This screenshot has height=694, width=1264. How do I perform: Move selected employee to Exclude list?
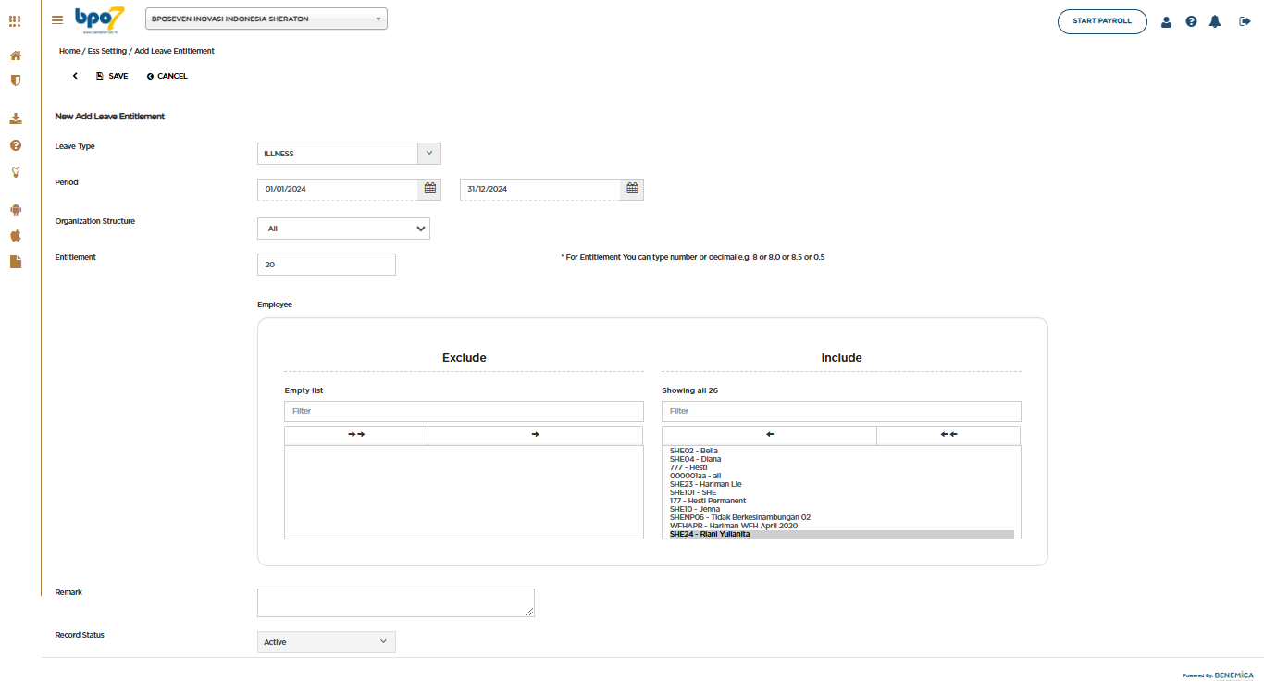(x=769, y=435)
